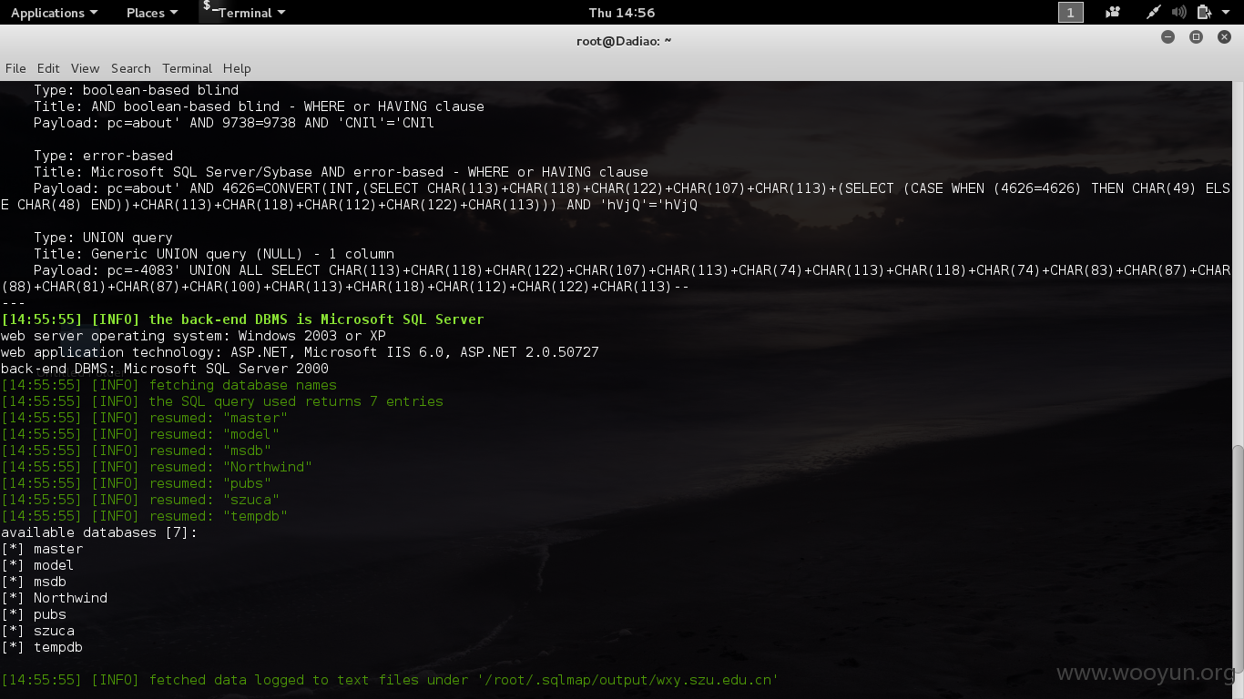Click the '[*] pubs' database entry

click(34, 614)
